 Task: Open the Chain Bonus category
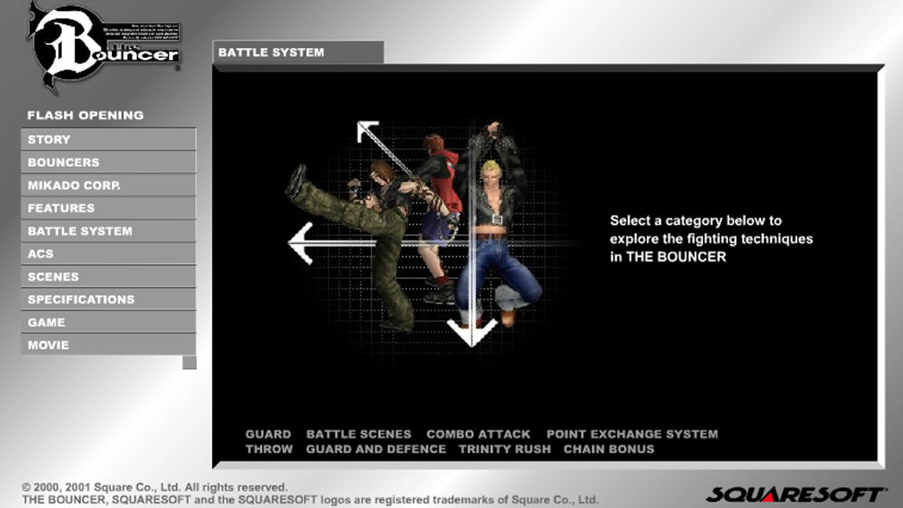point(609,449)
